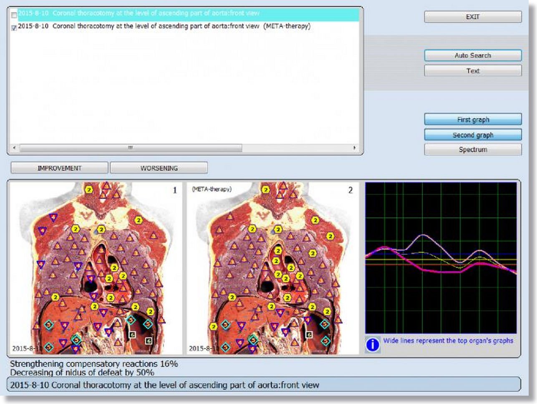This screenshot has width=537, height=404.
Task: Click the black square 6 marker in image 2
Action: [309, 335]
